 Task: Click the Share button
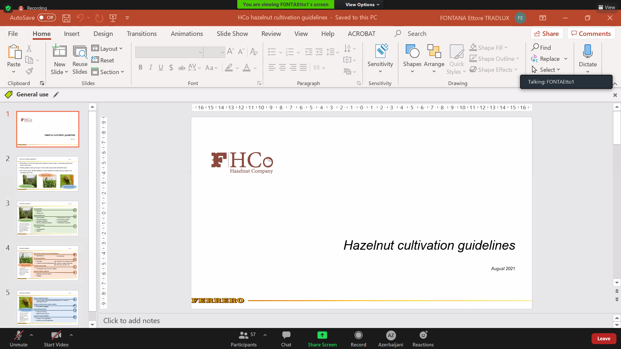(x=547, y=34)
